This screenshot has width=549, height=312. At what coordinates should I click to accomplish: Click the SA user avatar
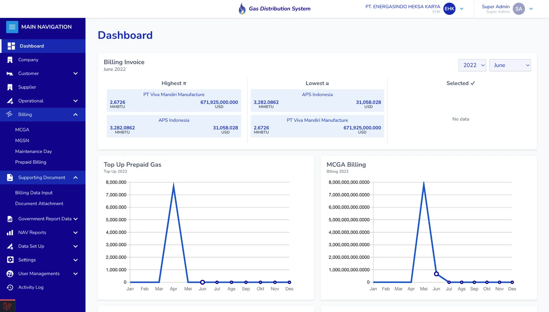(519, 9)
